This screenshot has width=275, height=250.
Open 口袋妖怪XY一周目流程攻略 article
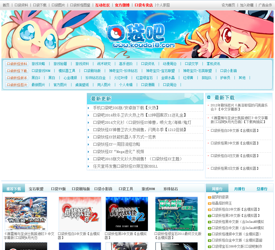(x=116, y=145)
